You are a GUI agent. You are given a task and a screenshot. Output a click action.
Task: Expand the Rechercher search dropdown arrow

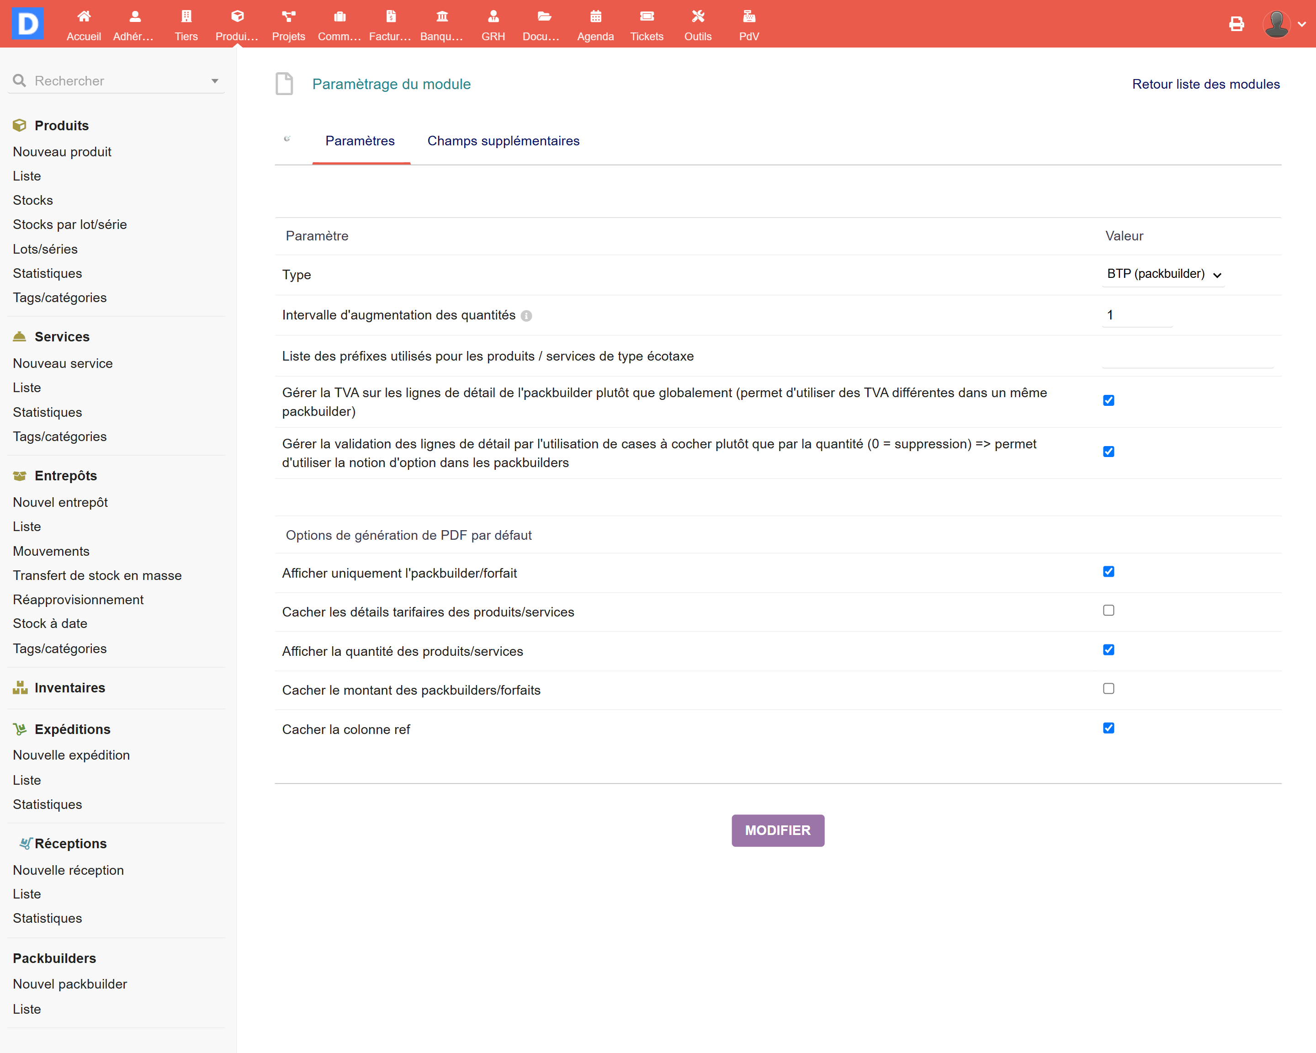coord(215,81)
